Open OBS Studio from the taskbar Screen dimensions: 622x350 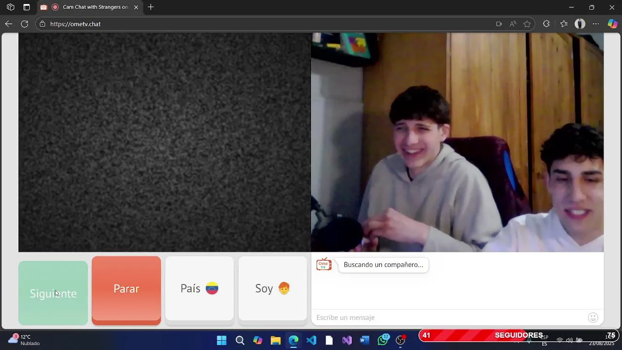401,340
